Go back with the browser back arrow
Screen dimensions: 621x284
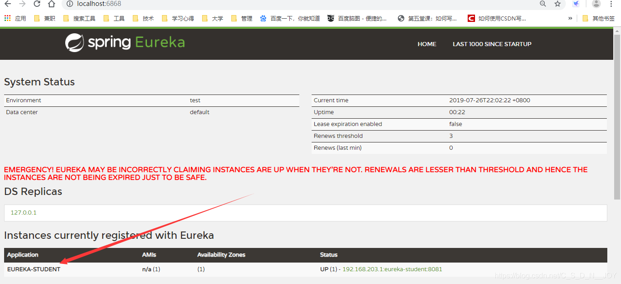coord(8,4)
